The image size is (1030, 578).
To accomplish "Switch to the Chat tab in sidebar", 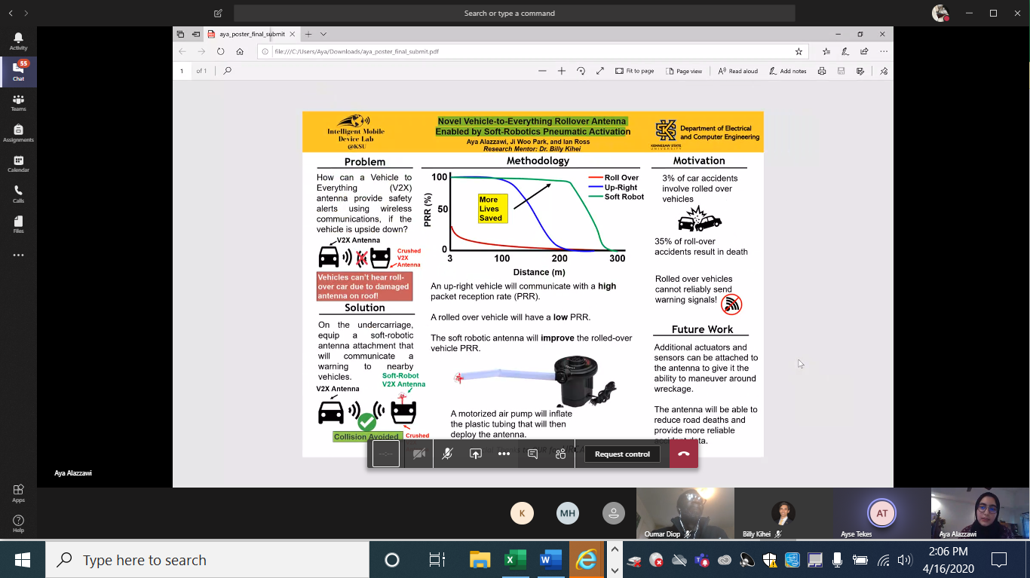I will 18,72.
